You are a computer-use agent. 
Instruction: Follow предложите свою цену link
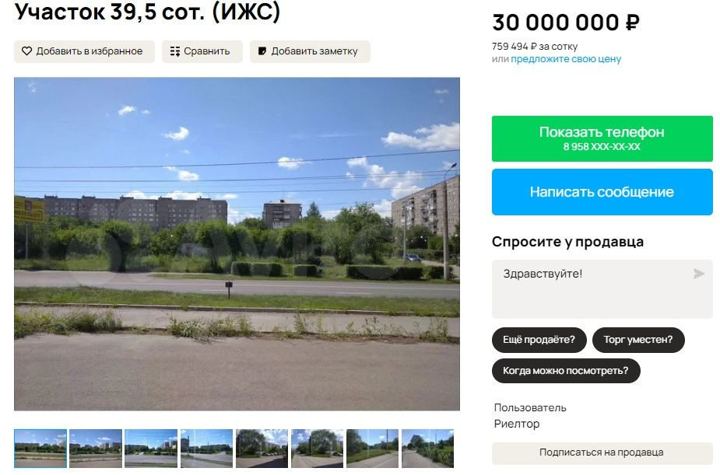[566, 59]
